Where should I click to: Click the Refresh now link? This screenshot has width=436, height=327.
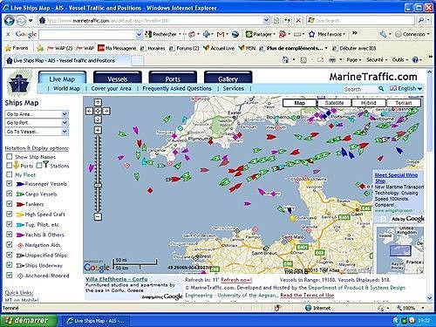click(236, 280)
